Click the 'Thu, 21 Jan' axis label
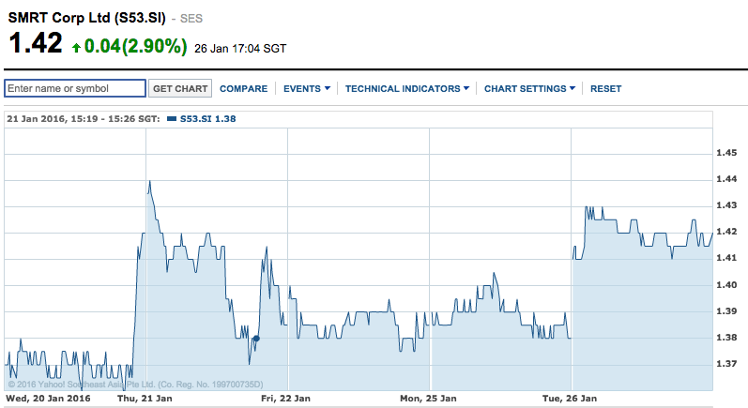Screen dimensions: 748x408 click(x=145, y=398)
